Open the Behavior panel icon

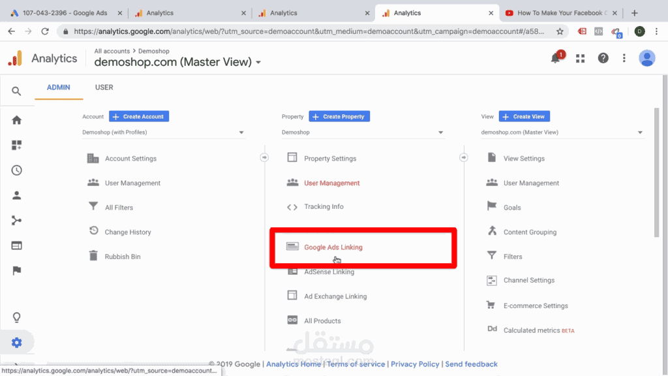coord(18,245)
